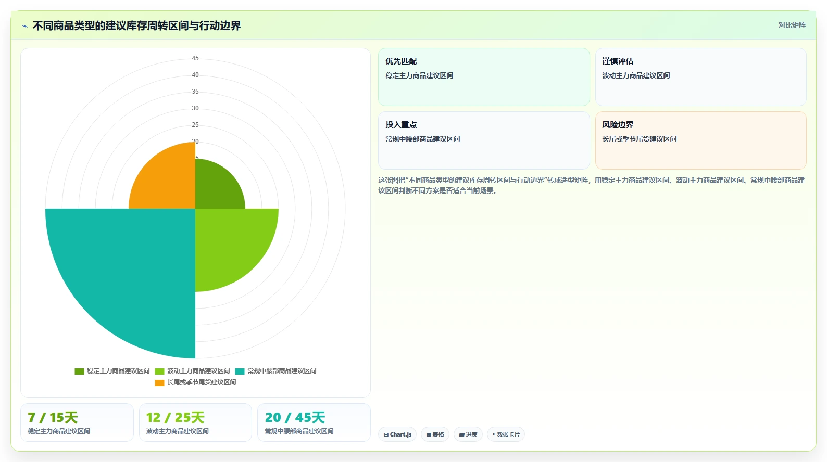Click the 表格 tag chip
The image size is (827, 462).
(x=435, y=434)
